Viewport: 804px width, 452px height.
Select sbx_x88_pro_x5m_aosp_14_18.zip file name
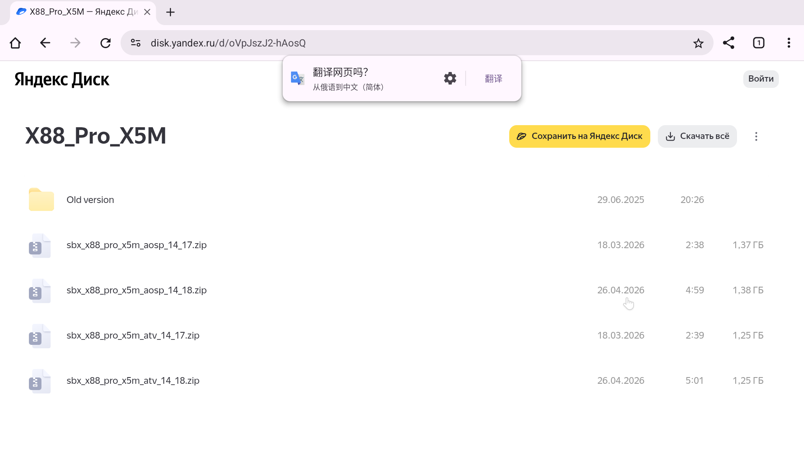coord(137,290)
